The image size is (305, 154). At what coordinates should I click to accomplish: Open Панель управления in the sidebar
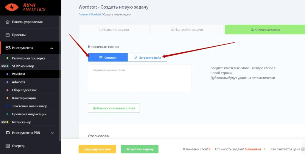27,22
